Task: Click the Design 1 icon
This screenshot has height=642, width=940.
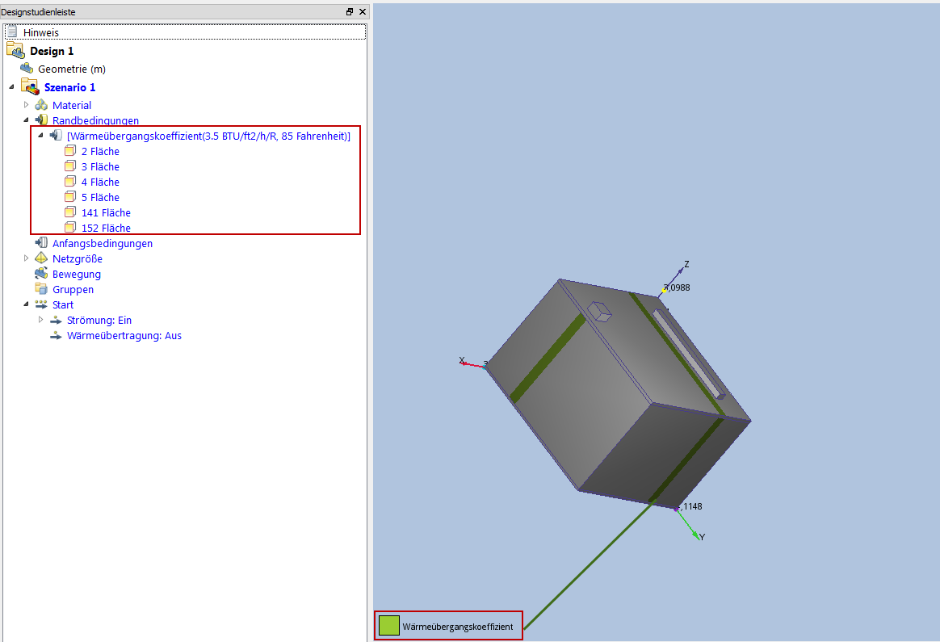Action: (15, 50)
